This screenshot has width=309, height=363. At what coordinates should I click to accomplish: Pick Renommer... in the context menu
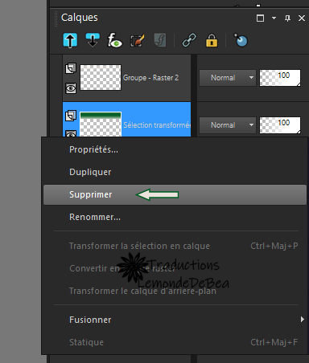[175, 217]
